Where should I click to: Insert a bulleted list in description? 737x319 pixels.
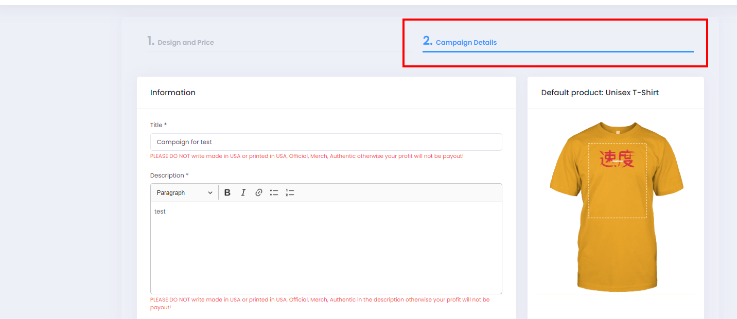coord(274,192)
